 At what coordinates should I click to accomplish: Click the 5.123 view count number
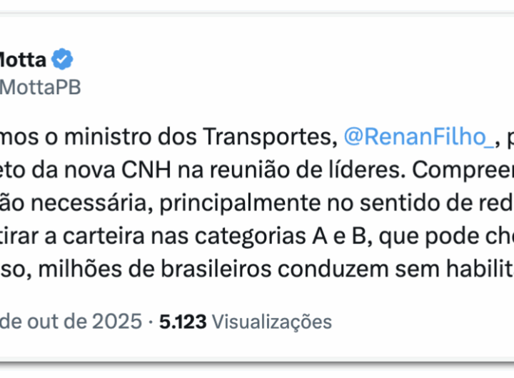pyautogui.click(x=183, y=322)
